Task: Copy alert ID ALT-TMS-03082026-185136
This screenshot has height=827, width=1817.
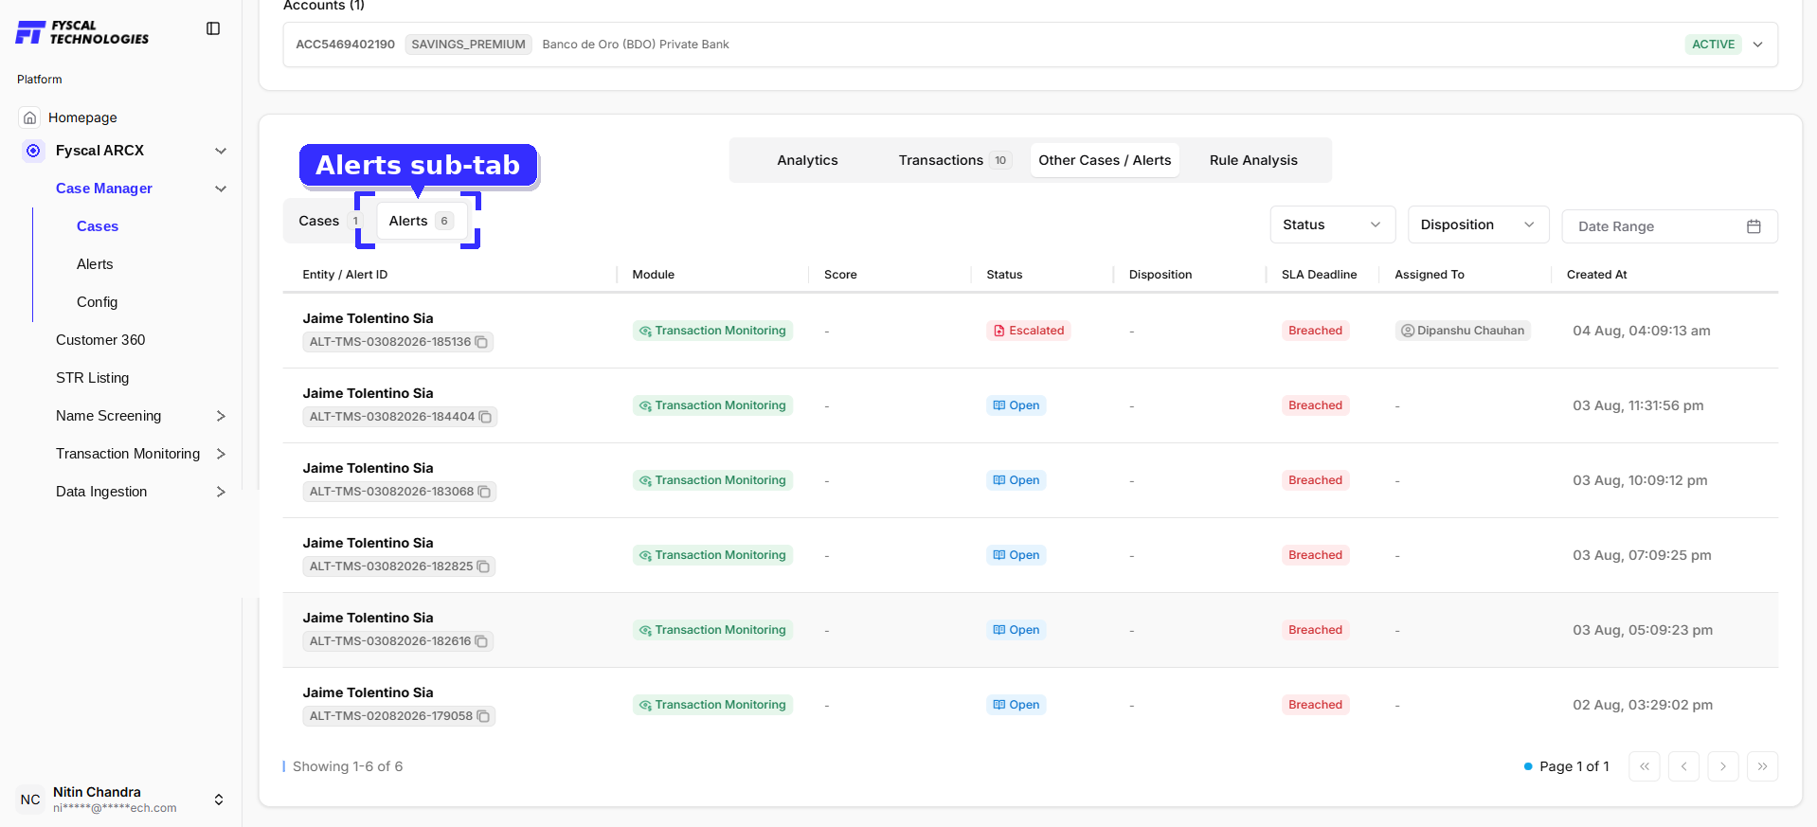Action: click(481, 342)
